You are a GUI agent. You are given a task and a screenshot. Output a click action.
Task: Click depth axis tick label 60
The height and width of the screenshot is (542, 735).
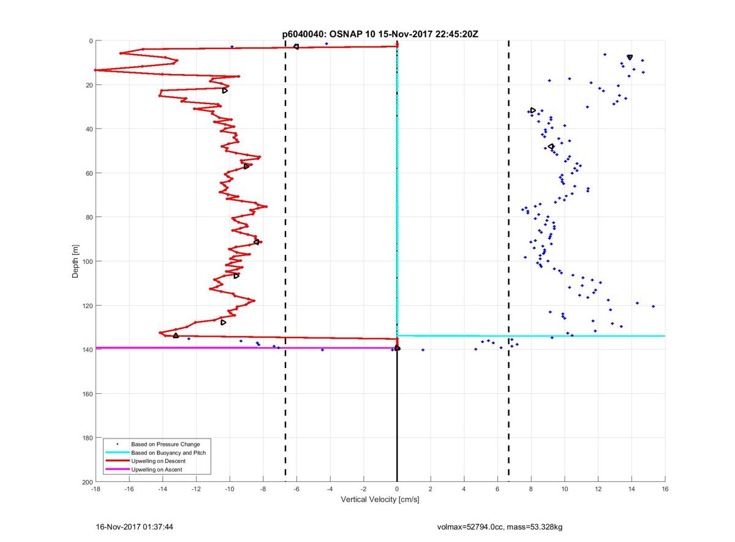(x=88, y=173)
